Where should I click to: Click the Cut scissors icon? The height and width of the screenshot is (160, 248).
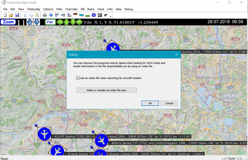[x=25, y=15]
